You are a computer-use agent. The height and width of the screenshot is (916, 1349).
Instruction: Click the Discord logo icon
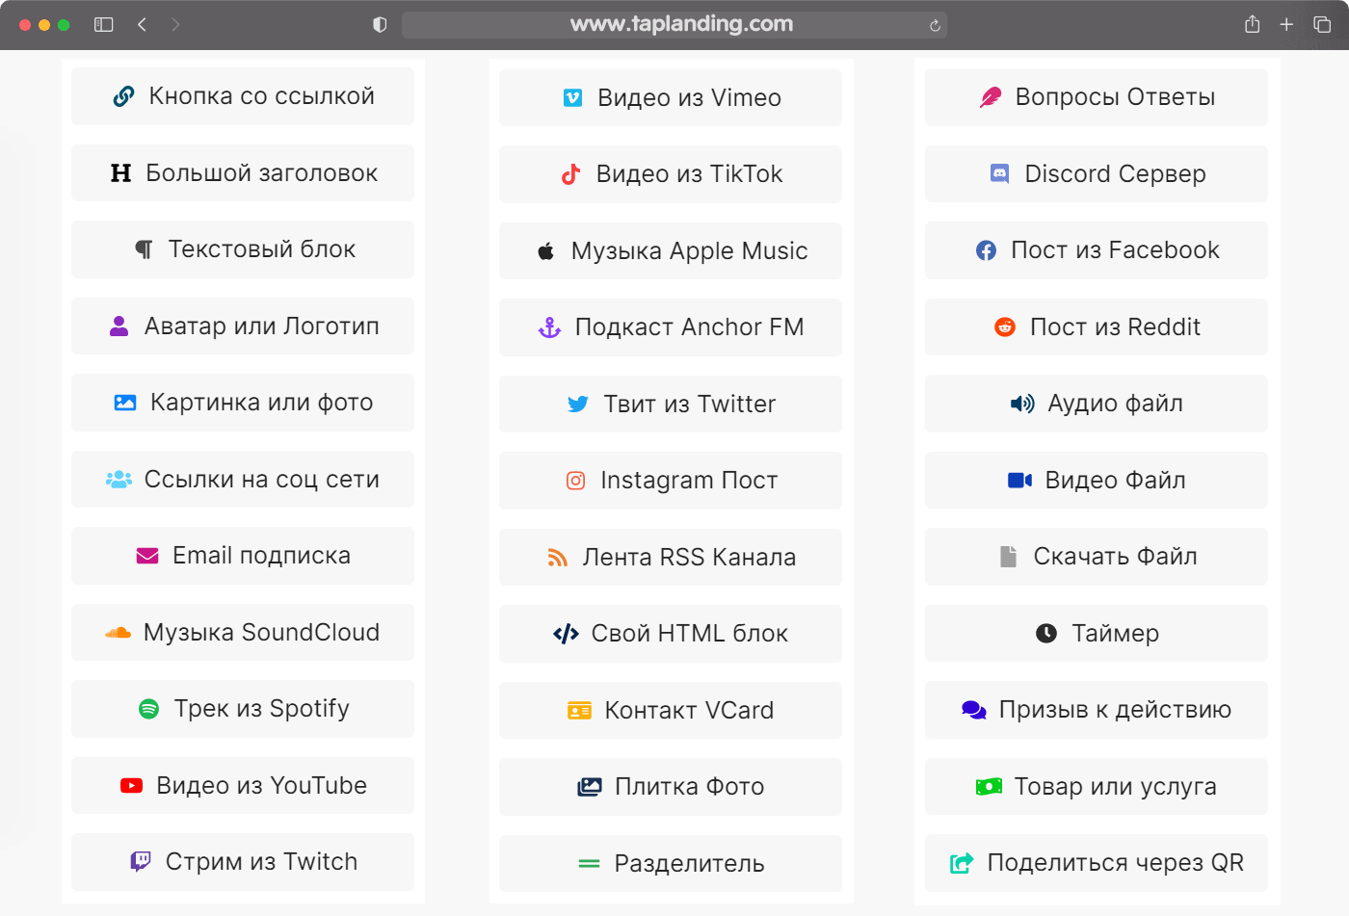(999, 173)
